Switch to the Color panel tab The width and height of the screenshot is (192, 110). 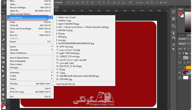[x=180, y=9]
